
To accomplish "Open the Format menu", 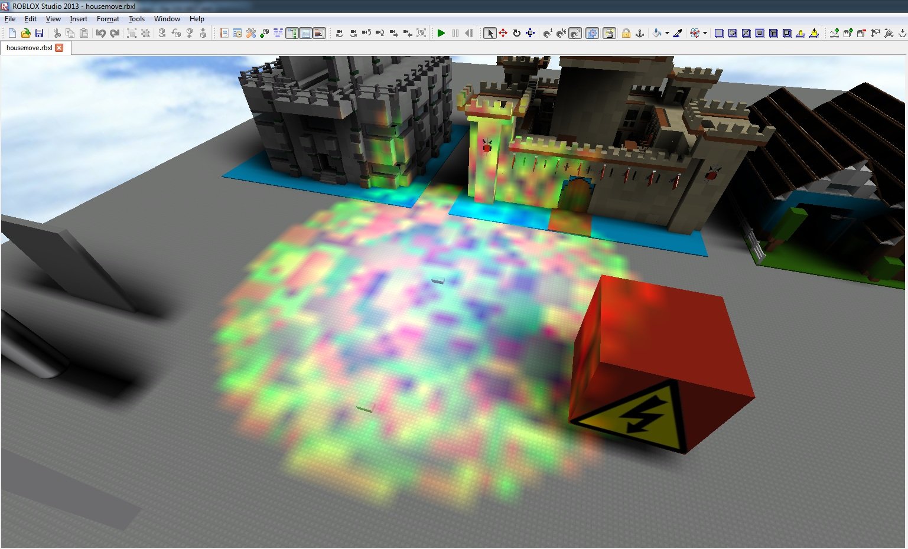I will pos(108,19).
